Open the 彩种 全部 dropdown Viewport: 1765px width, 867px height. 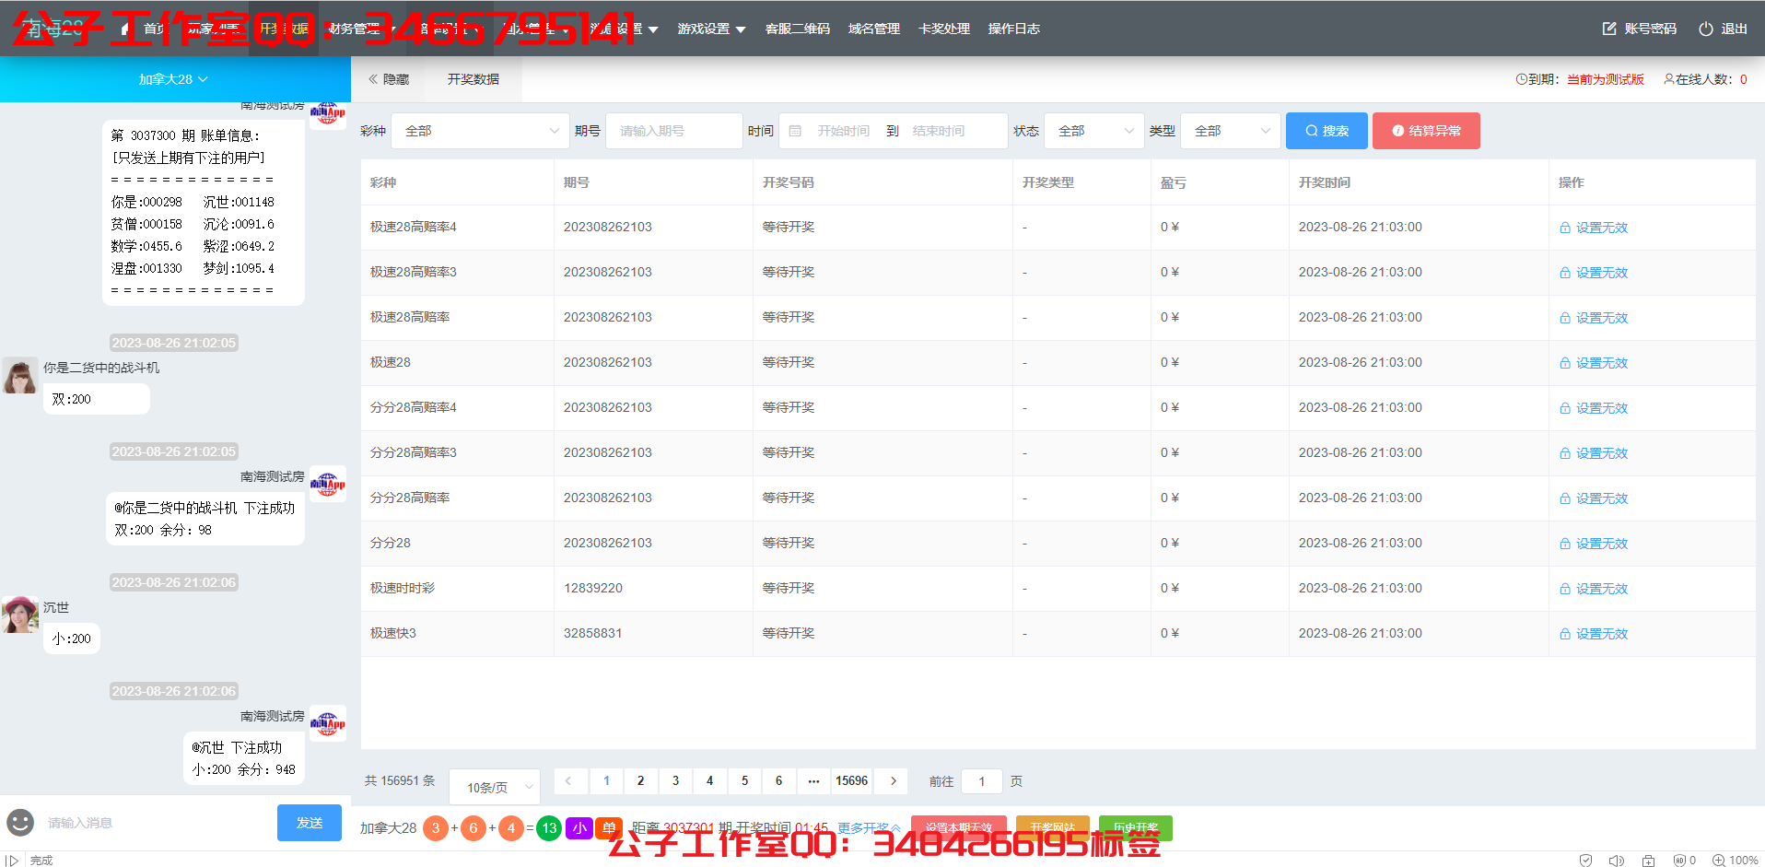coord(480,131)
